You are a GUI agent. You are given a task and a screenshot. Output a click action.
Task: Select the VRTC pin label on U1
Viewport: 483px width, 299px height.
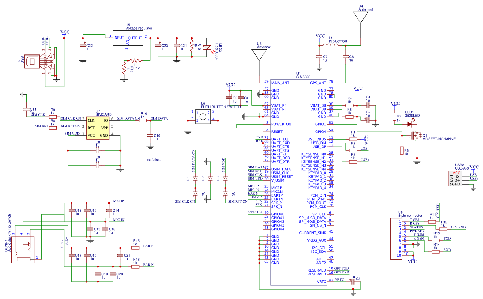tap(322, 282)
